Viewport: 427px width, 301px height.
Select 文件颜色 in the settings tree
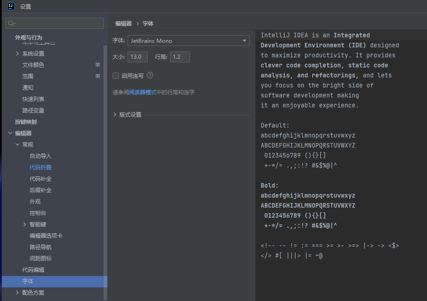pyautogui.click(x=33, y=65)
